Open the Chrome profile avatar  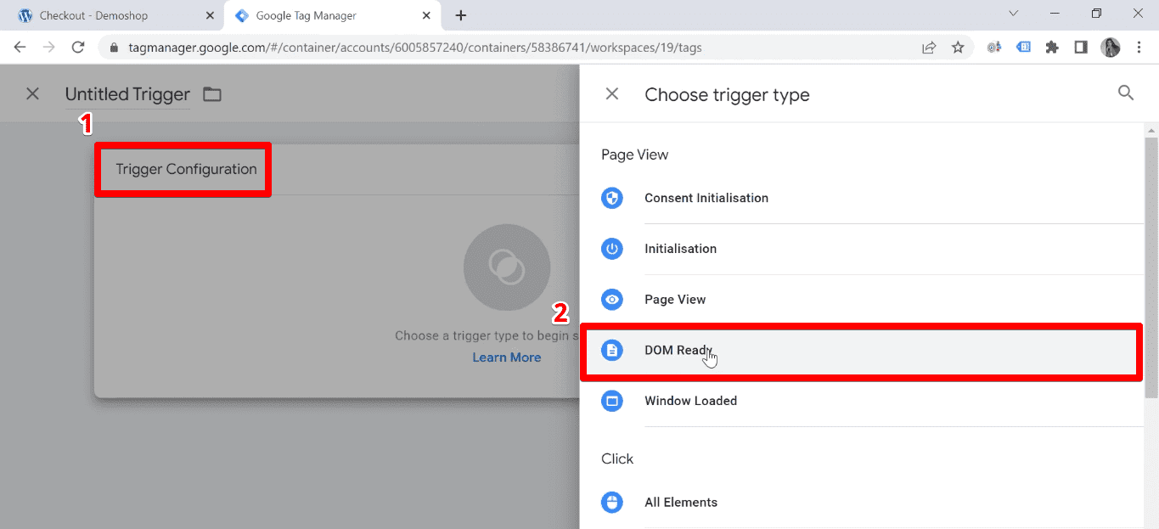pyautogui.click(x=1110, y=48)
